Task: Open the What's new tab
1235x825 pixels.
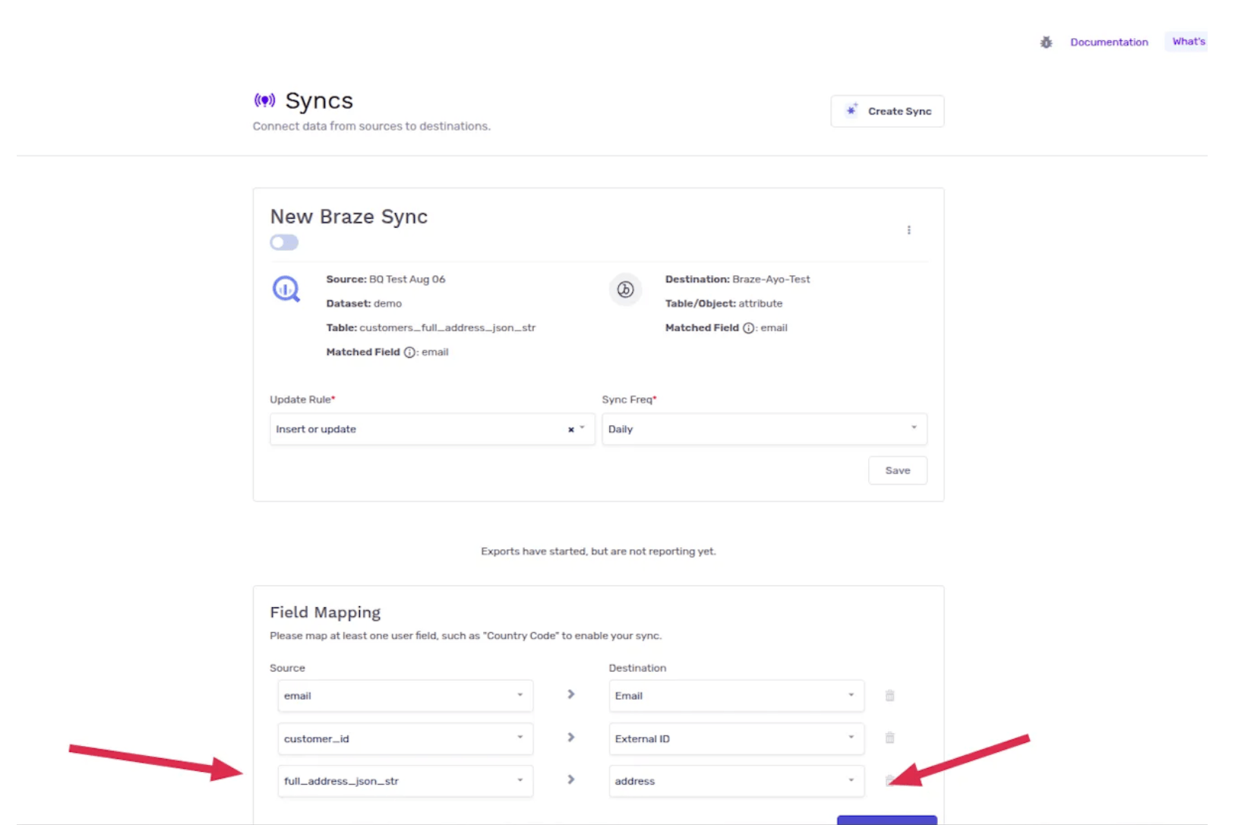Action: [x=1188, y=42]
